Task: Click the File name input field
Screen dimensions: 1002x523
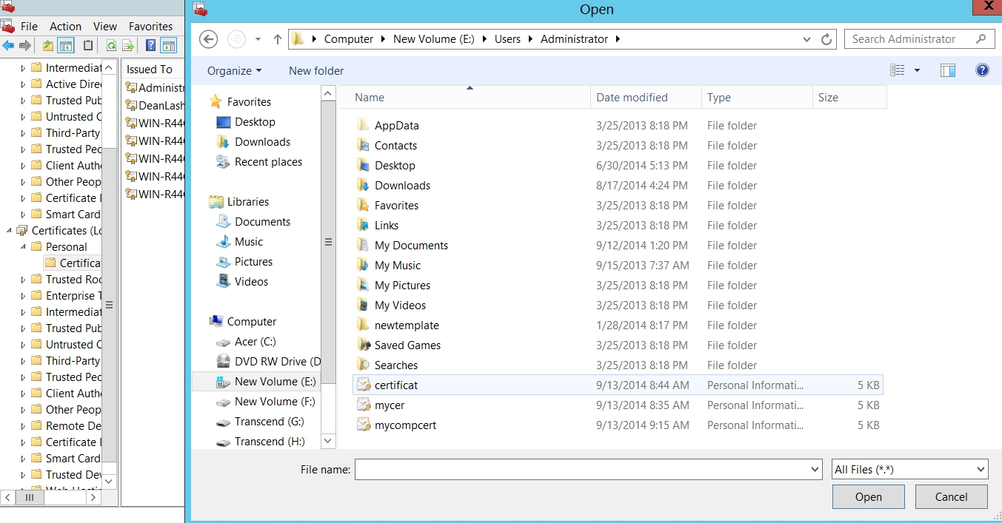Action: click(581, 470)
